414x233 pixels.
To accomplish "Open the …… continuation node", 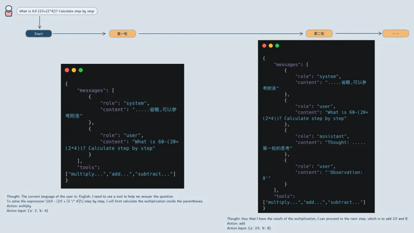I will pos(395,34).
